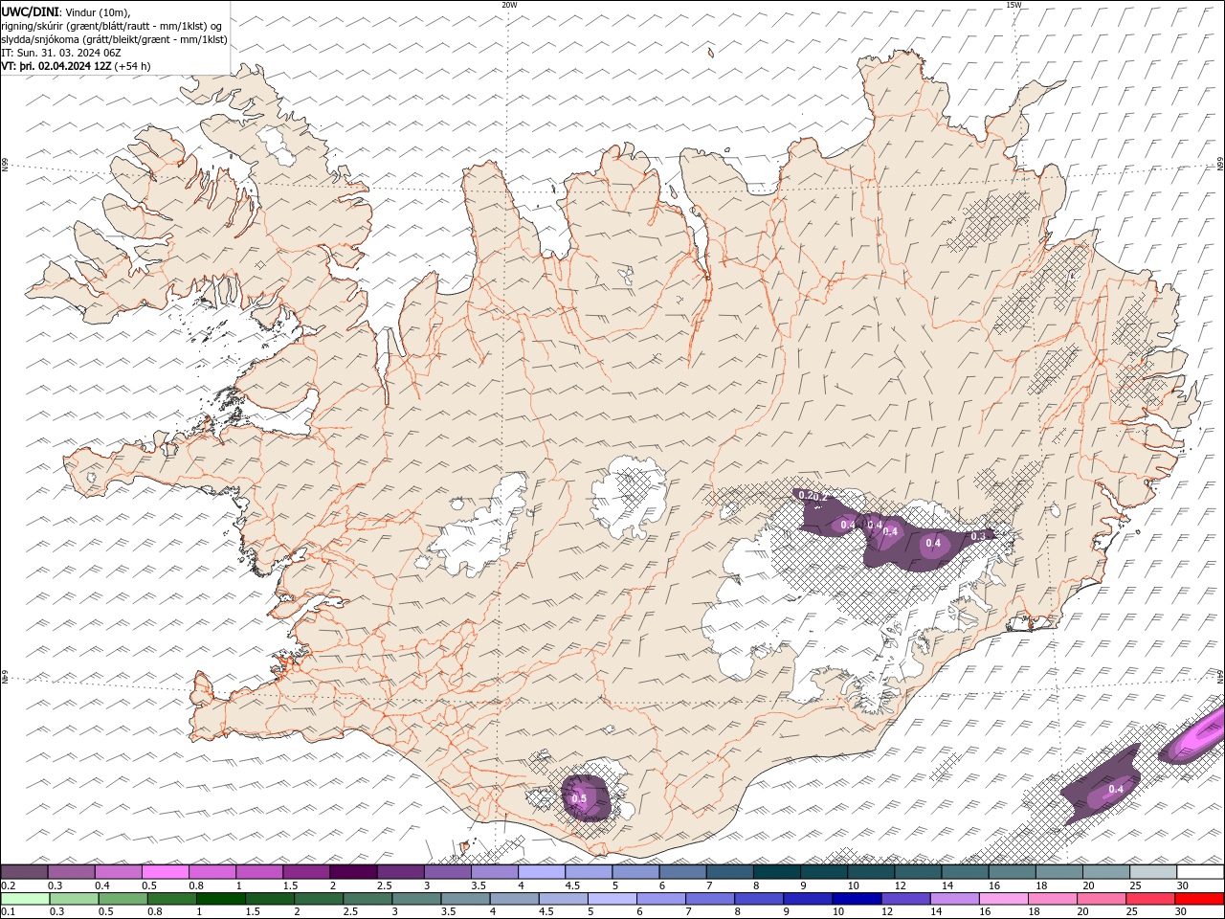Click the UWC/DINI title in the header
The height and width of the screenshot is (919, 1225).
point(29,11)
